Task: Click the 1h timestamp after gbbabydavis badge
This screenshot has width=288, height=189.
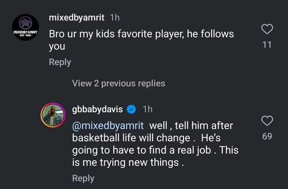Action: pyautogui.click(x=148, y=109)
